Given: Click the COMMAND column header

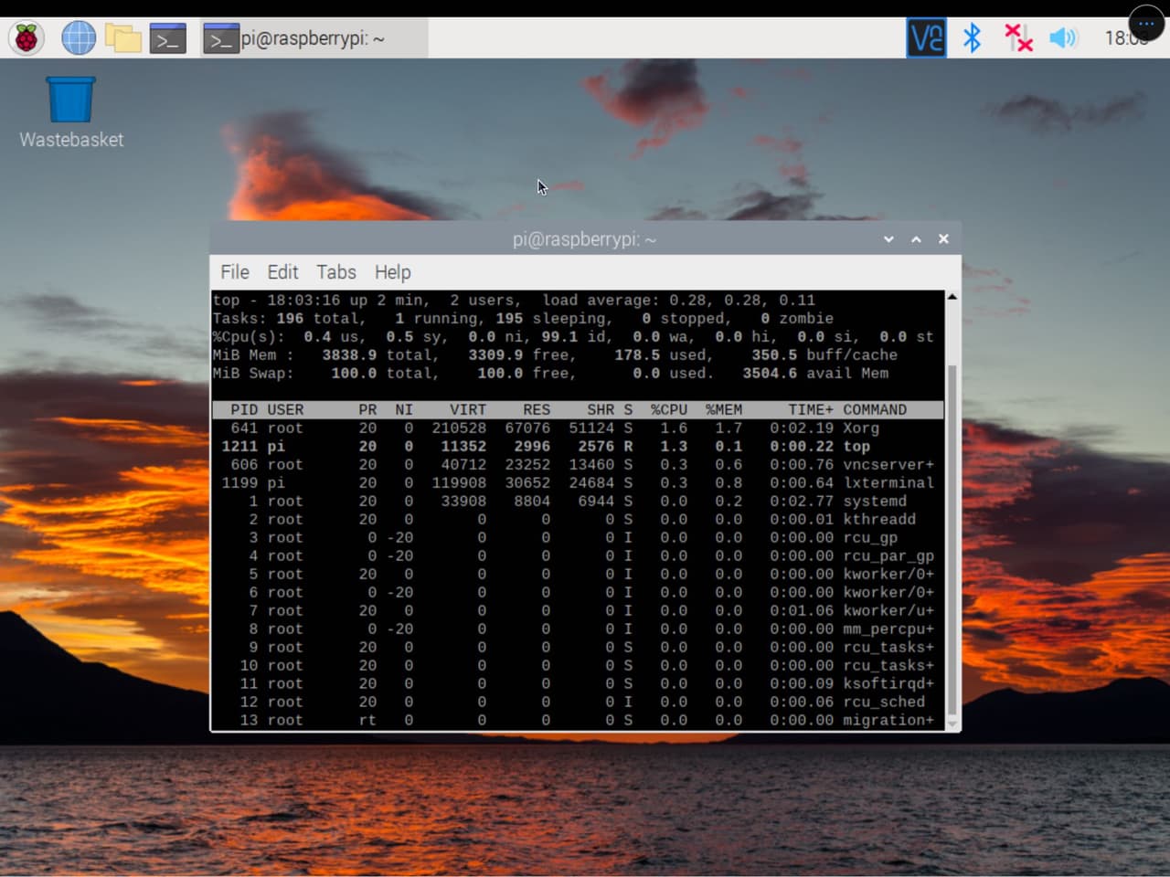Looking at the screenshot, I should pyautogui.click(x=875, y=409).
